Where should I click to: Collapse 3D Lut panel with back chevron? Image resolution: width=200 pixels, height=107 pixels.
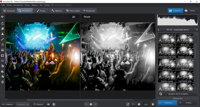pyautogui.click(x=159, y=30)
